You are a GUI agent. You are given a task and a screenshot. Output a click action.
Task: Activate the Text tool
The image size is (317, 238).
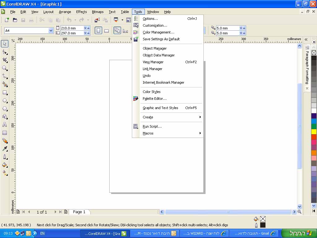(x=5, y=125)
